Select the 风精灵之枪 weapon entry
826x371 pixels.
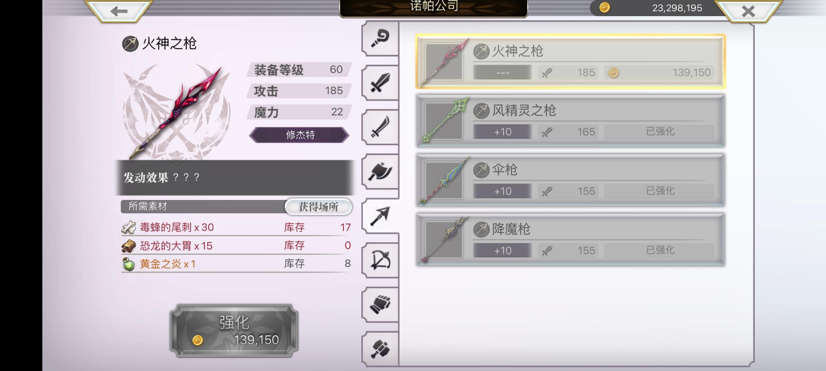571,121
